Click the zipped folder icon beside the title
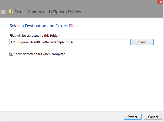The width and height of the screenshot is (164, 122). (11, 12)
